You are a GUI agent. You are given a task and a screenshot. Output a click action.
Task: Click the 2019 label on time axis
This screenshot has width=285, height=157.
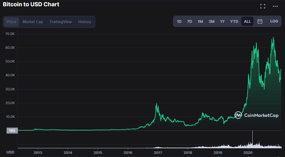pos(218,153)
